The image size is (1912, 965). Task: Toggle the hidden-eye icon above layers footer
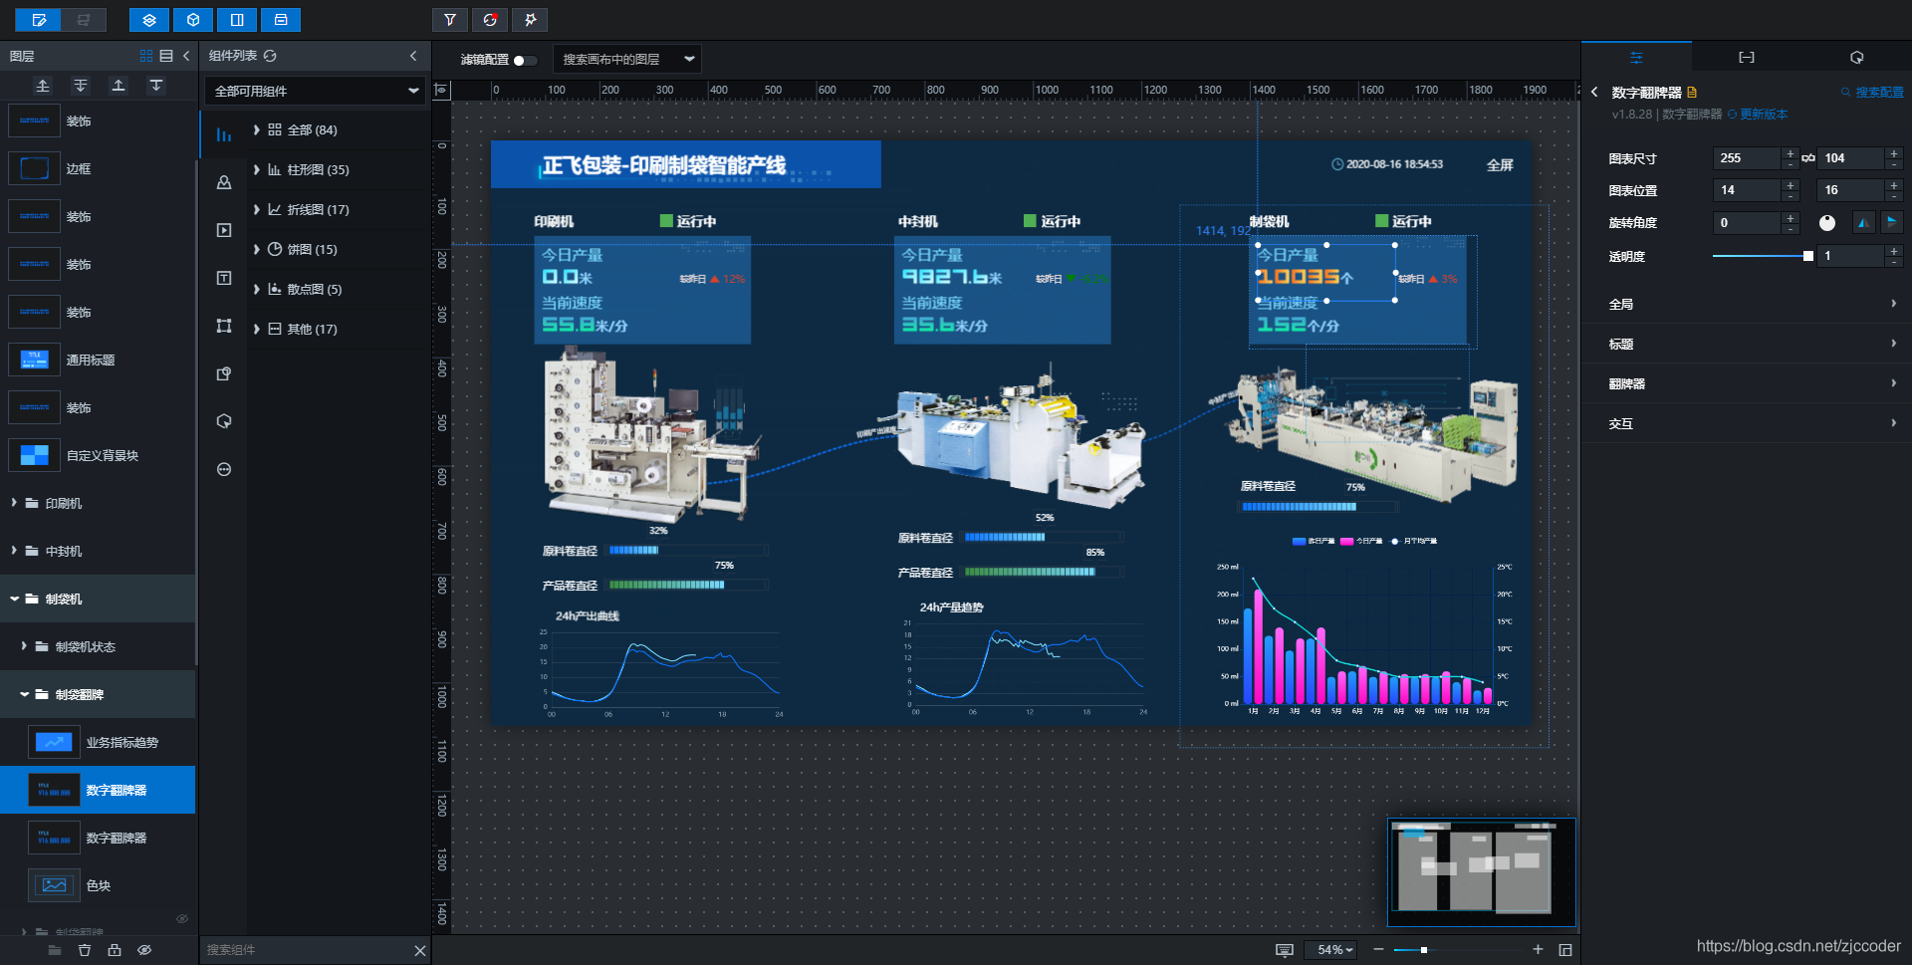pos(182,918)
